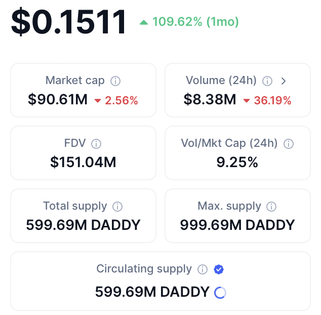Click the blue verified badge icon
This screenshot has height=315, width=321.
219,269
